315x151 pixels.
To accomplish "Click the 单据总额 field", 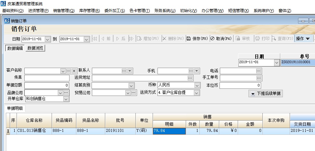I will point(47,86).
